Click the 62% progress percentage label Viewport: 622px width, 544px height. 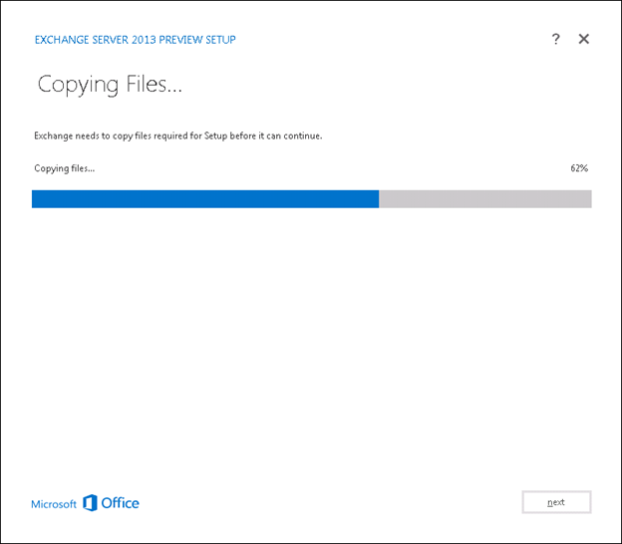pos(579,168)
